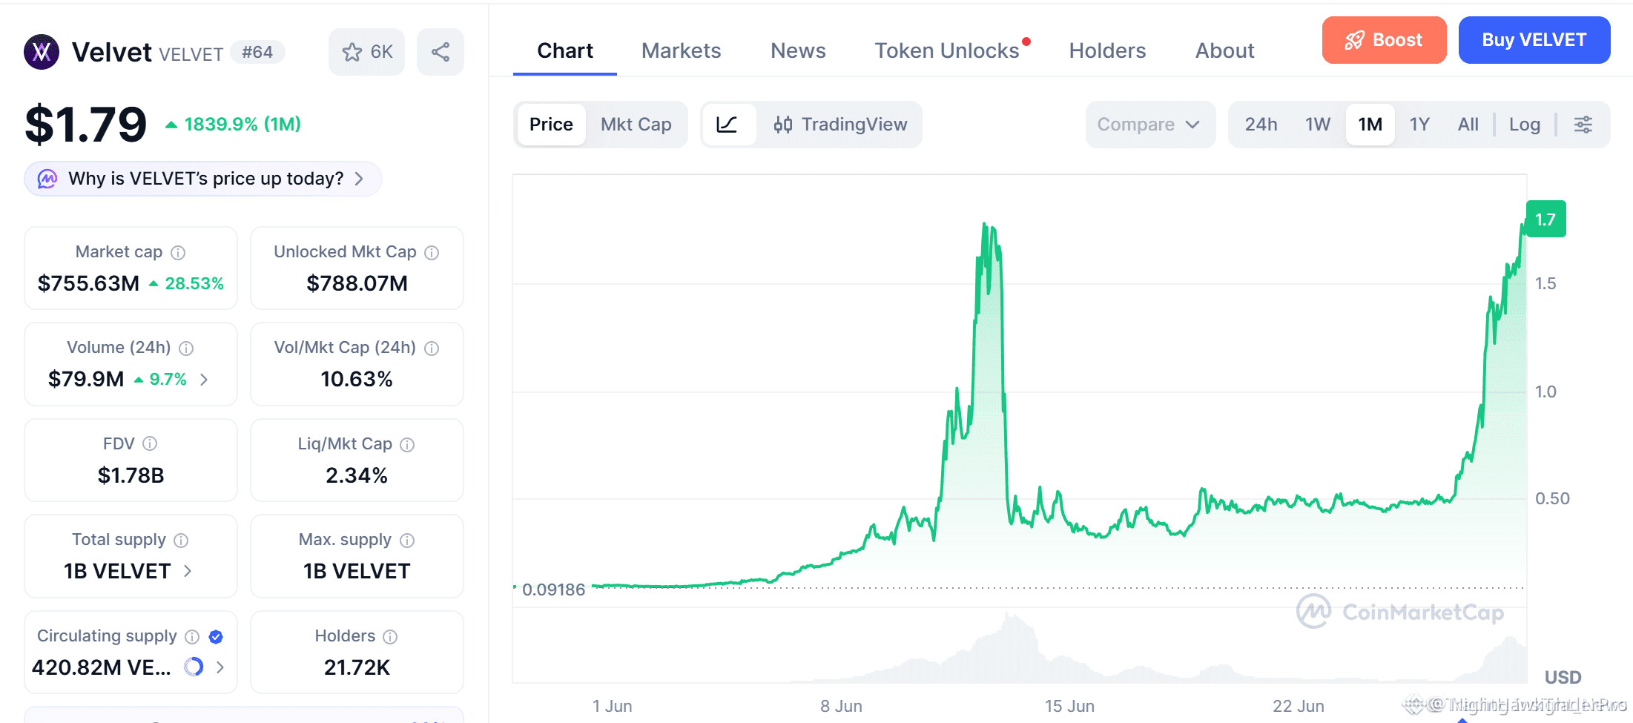This screenshot has height=723, width=1633.
Task: Select the line chart icon
Action: coord(728,125)
